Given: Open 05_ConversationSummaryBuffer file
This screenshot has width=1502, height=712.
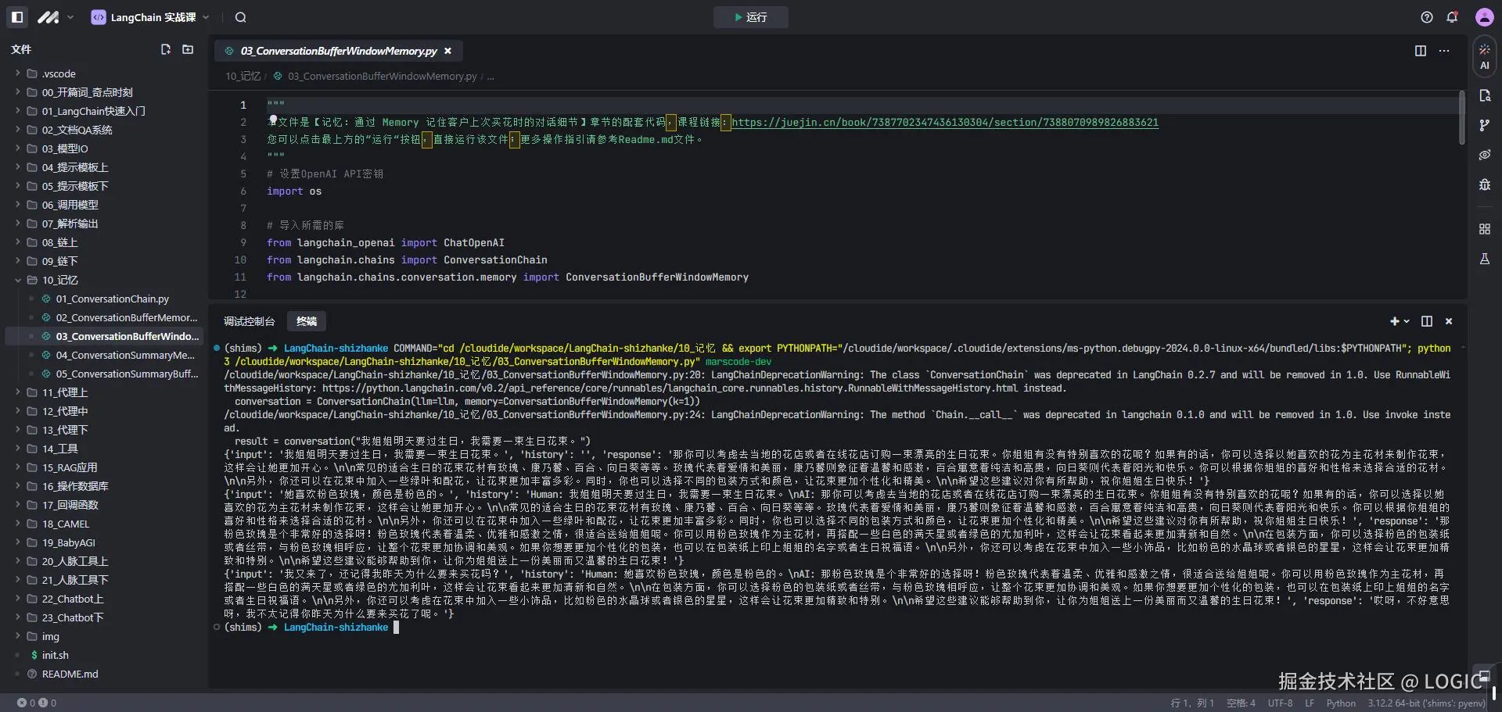Looking at the screenshot, I should coord(127,374).
